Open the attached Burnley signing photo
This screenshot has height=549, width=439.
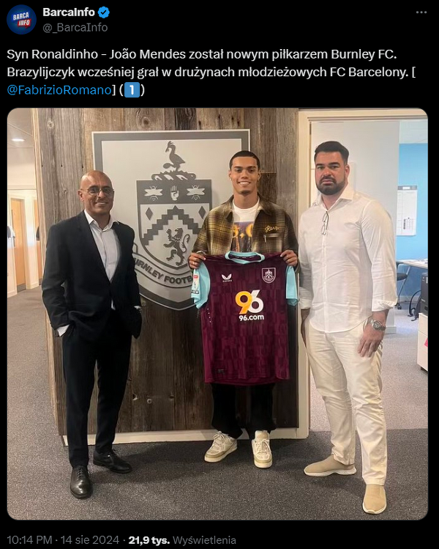[217, 314]
